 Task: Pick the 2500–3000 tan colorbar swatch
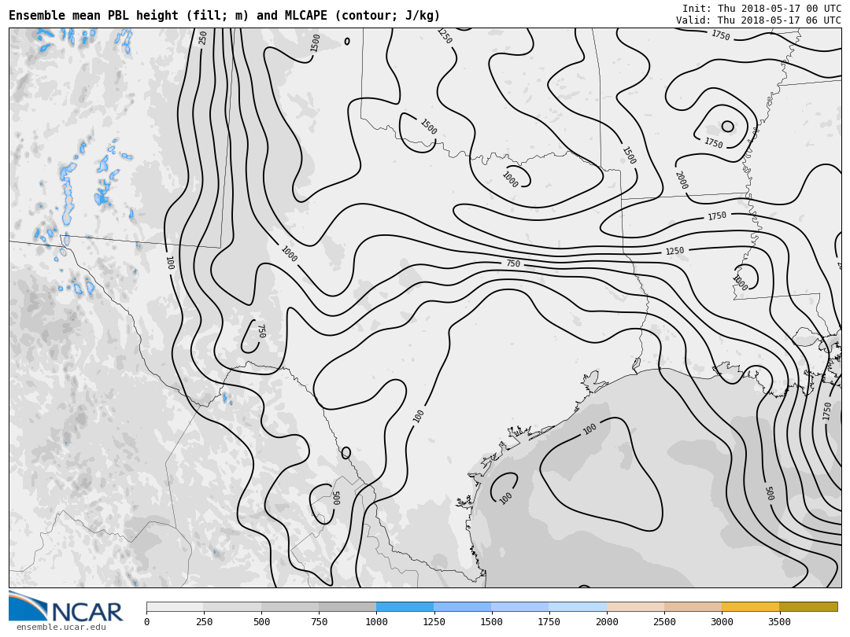(693, 607)
